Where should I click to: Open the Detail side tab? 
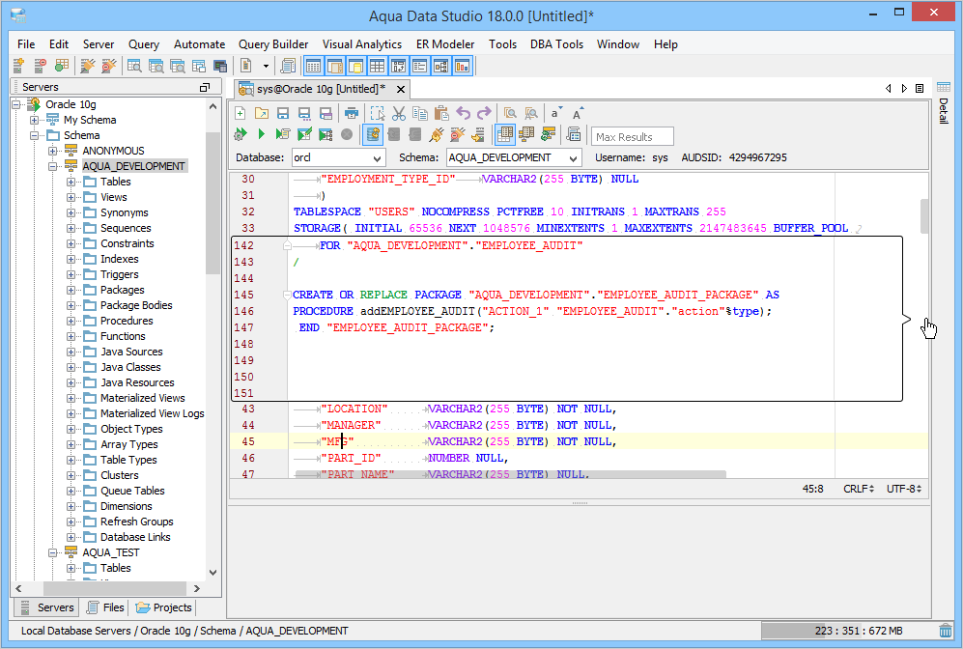click(944, 102)
